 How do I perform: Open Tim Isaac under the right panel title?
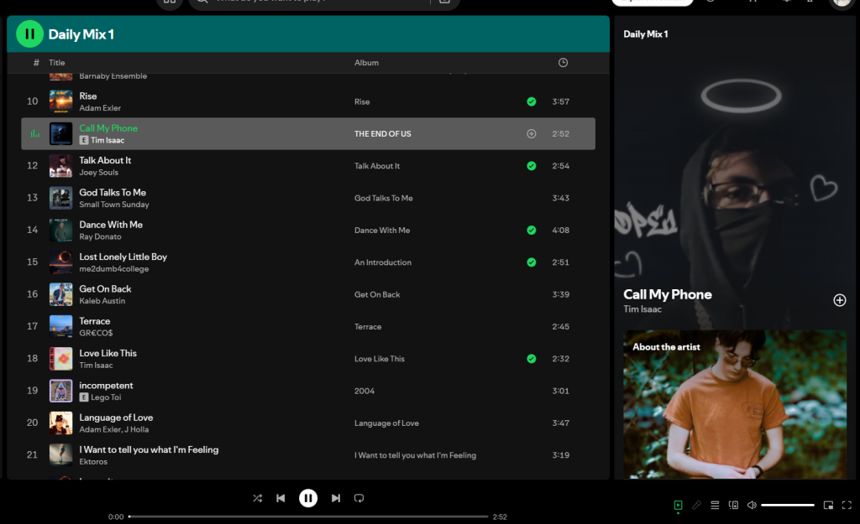(x=642, y=309)
